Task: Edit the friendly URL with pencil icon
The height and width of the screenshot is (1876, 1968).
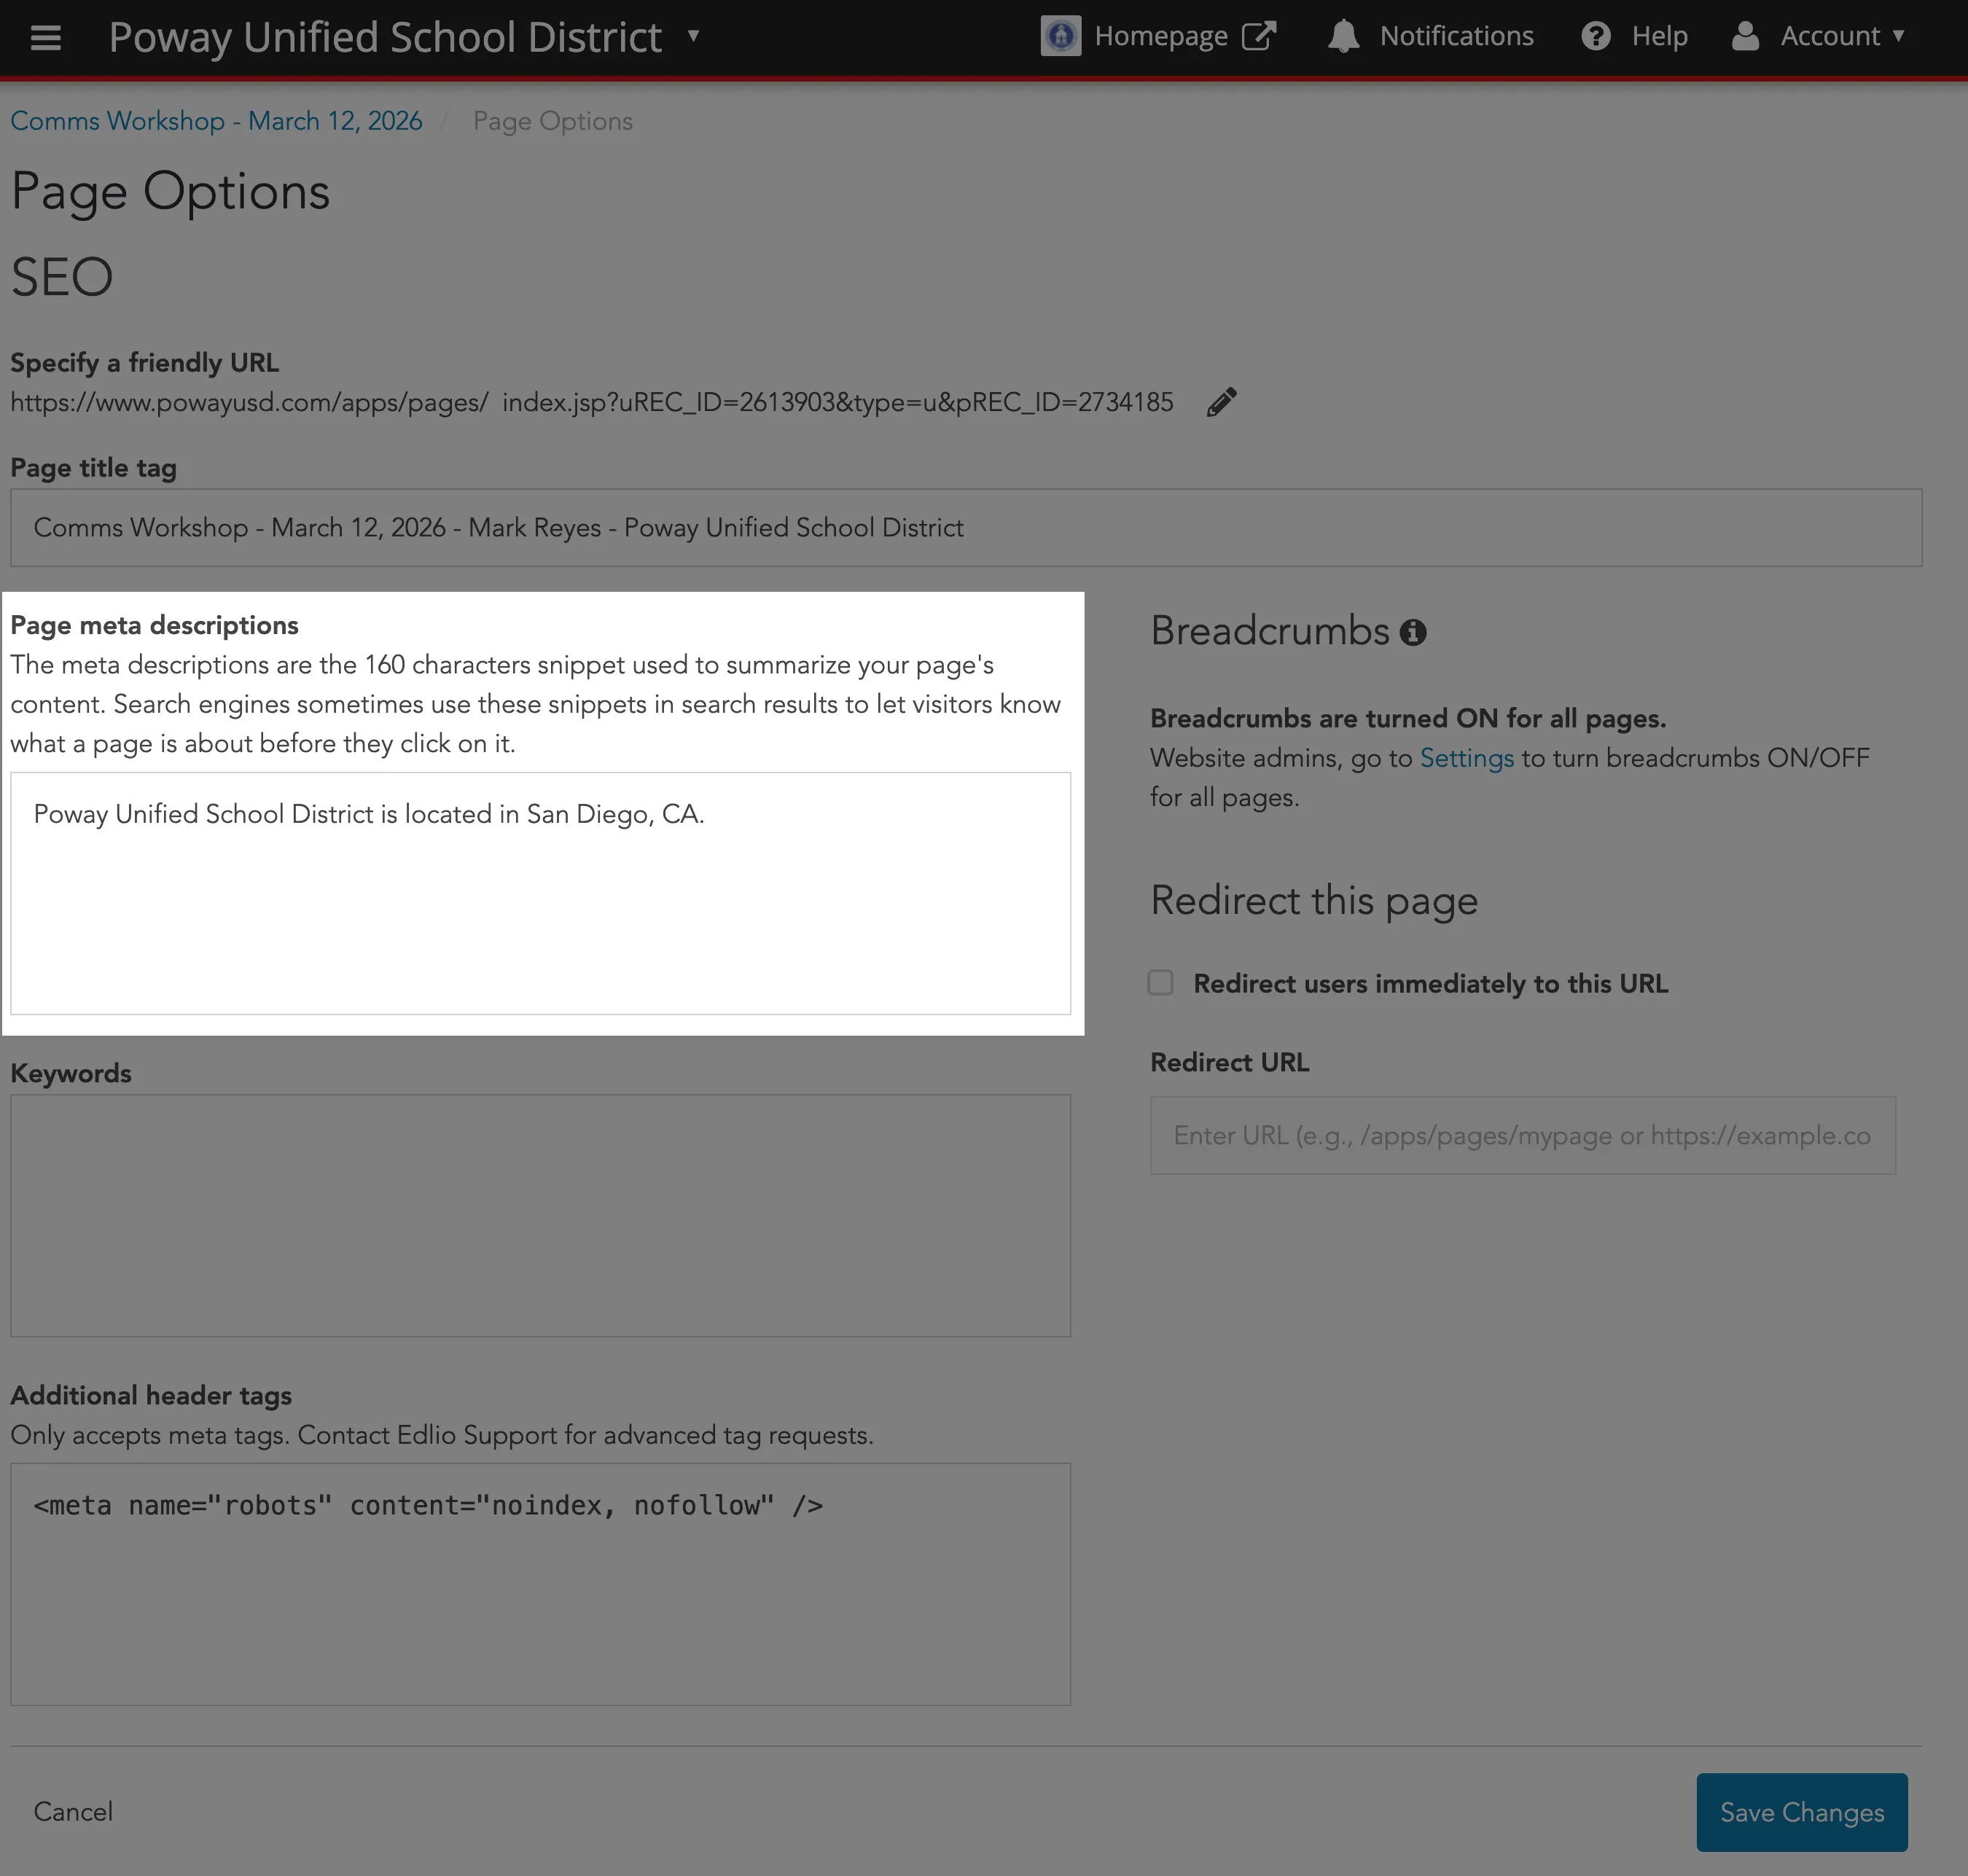Action: pyautogui.click(x=1221, y=402)
